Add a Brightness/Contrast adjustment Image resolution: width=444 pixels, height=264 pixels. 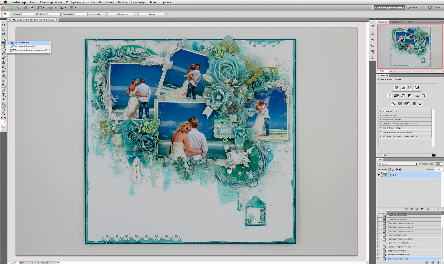click(396, 88)
